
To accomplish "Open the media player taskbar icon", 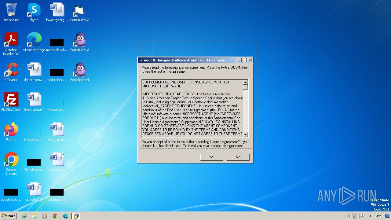I will [x=45, y=216].
